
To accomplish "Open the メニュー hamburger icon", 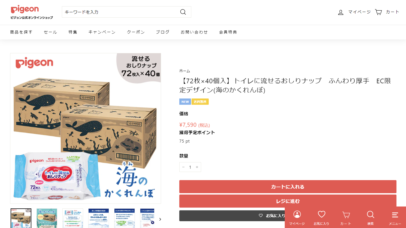I will [x=395, y=217].
